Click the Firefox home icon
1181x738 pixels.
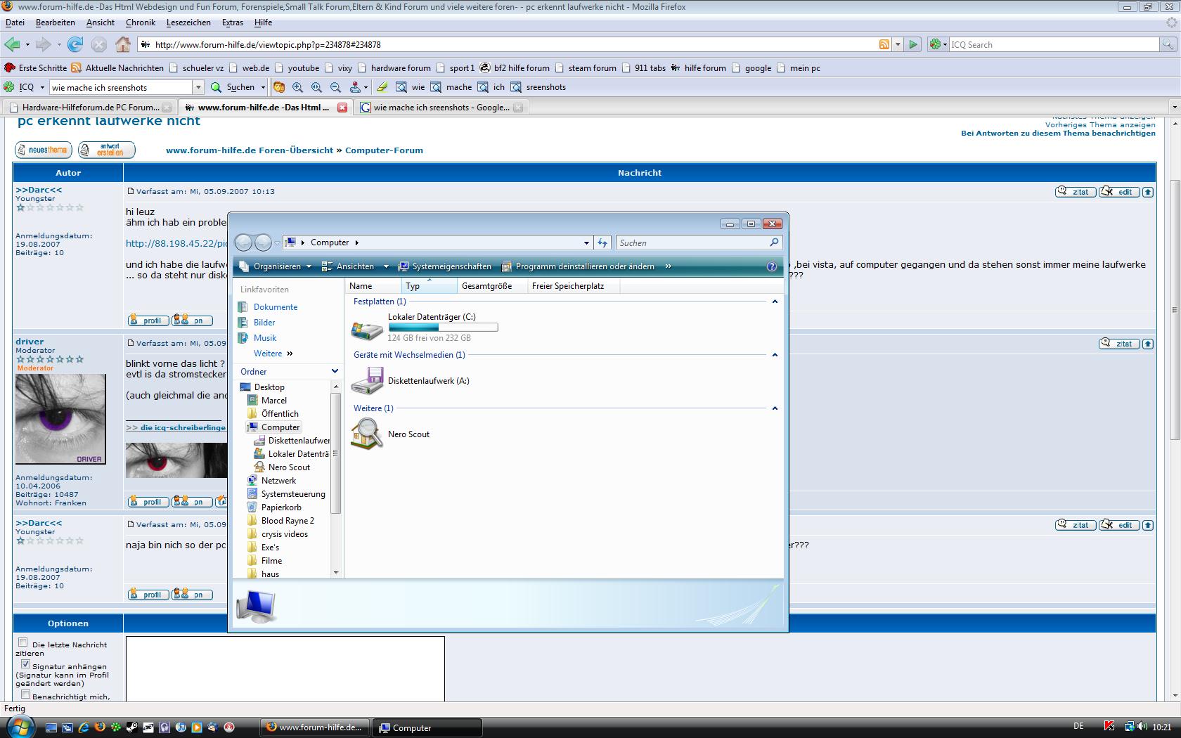tap(123, 44)
